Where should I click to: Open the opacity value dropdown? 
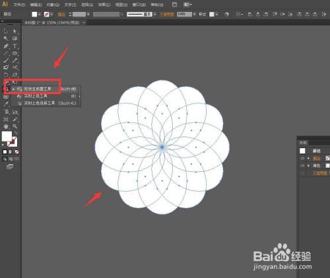pos(194,14)
